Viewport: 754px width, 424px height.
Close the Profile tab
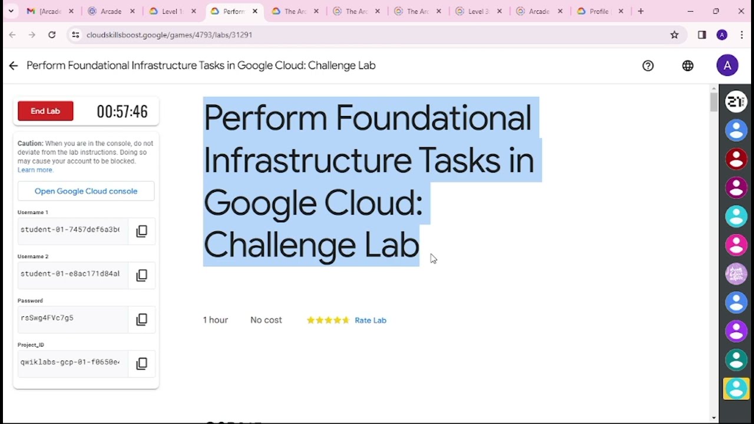point(621,11)
